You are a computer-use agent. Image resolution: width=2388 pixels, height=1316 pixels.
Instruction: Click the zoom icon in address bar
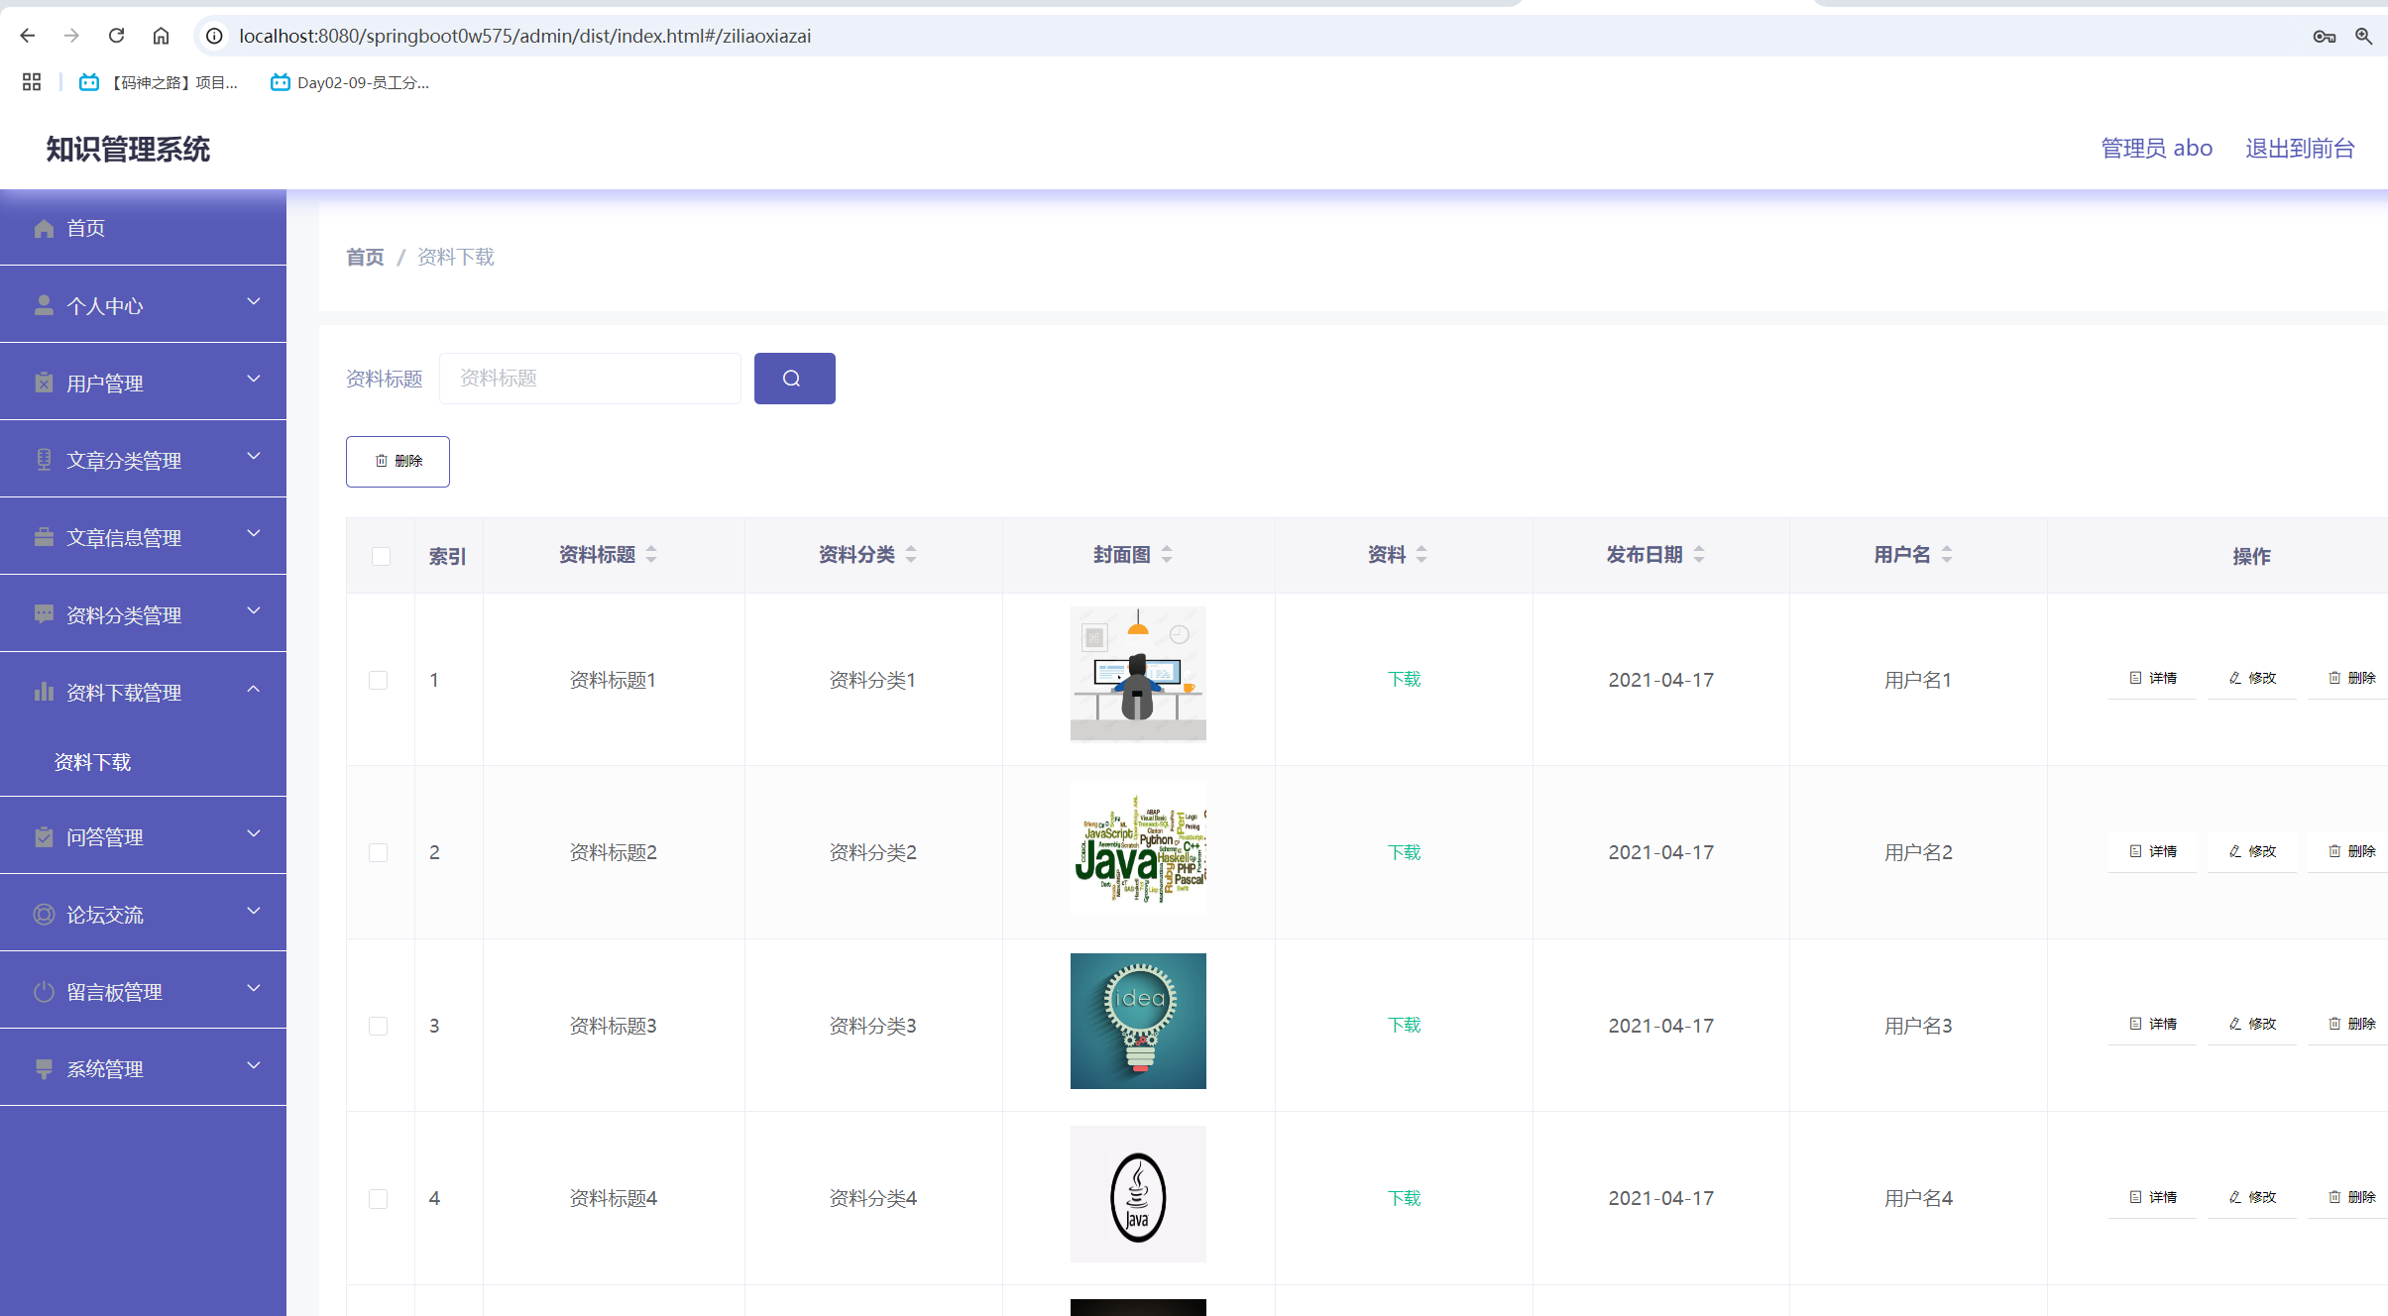2363,36
